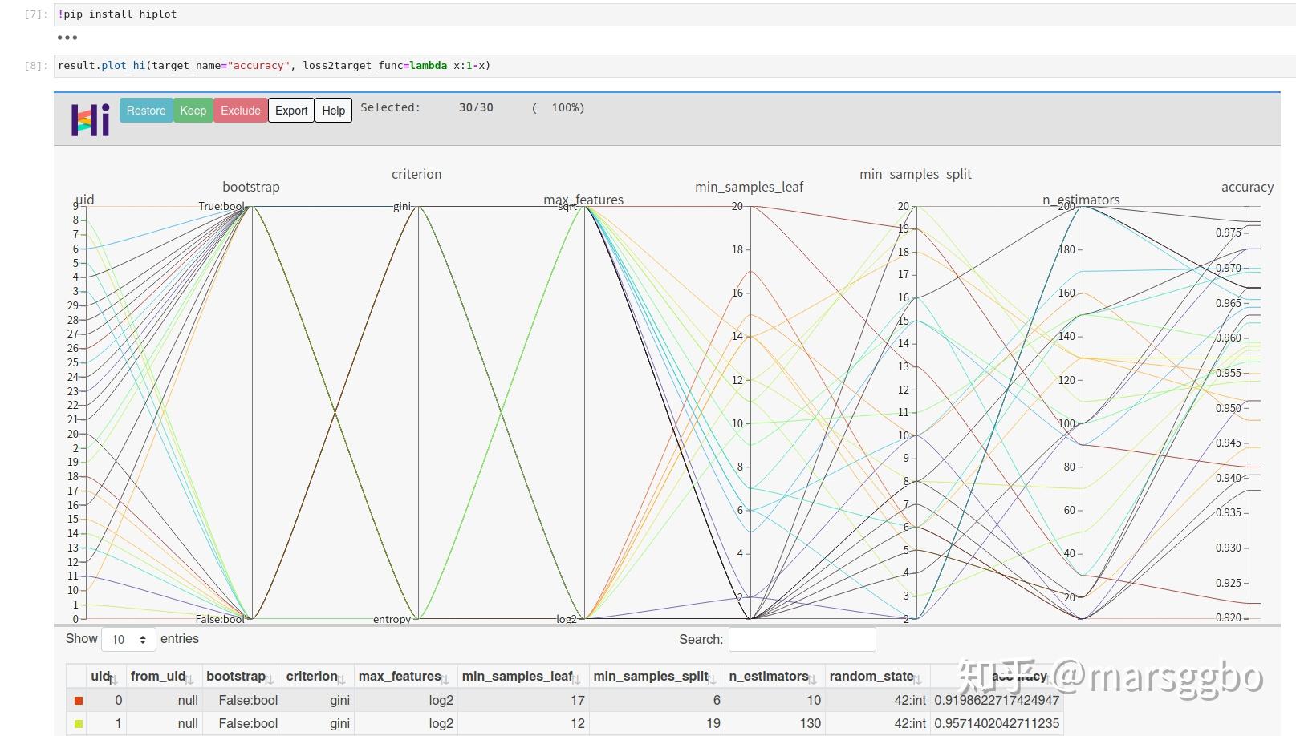Sort table by min_samples_leaf column arrows
The image size is (1296, 736).
(577, 680)
